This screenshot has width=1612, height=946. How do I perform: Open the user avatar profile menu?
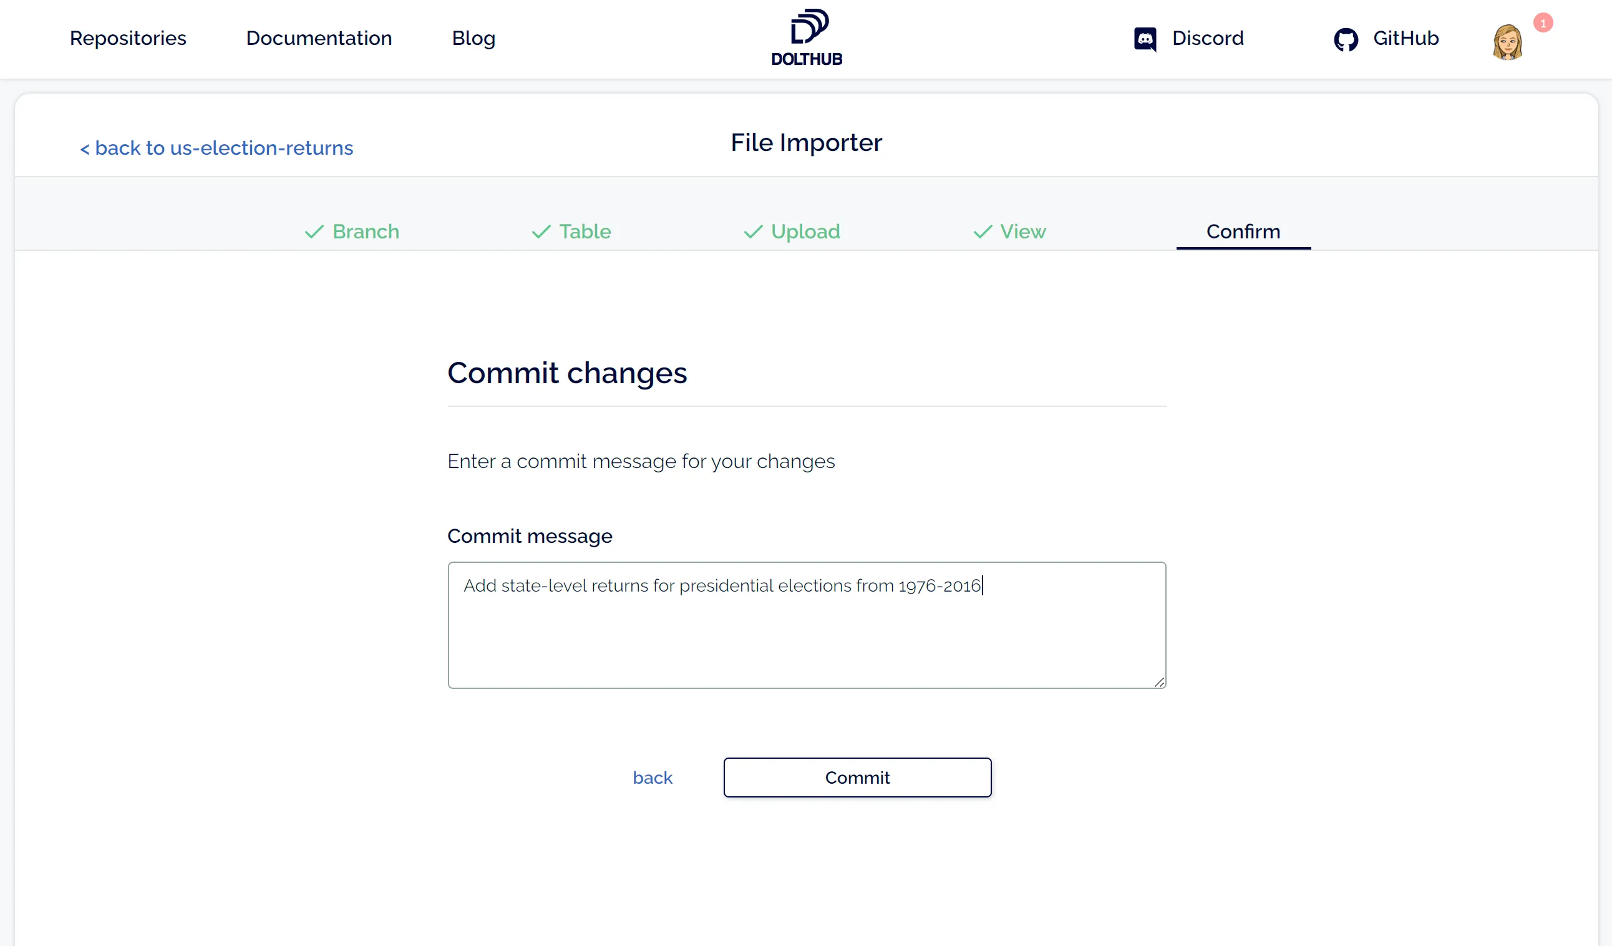tap(1507, 40)
